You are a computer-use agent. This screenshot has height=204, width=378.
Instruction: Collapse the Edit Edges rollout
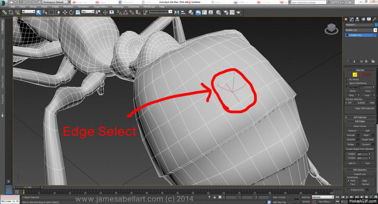point(360,121)
